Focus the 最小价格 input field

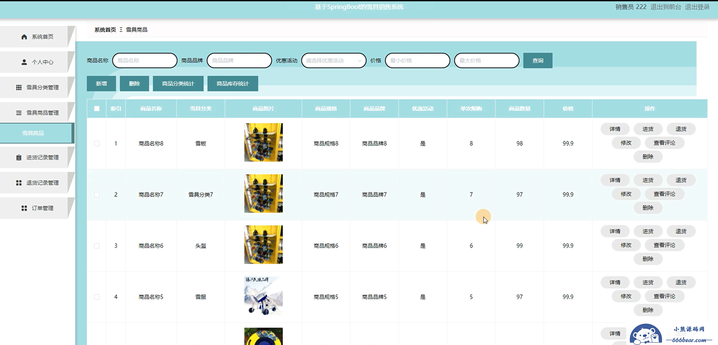(x=417, y=61)
